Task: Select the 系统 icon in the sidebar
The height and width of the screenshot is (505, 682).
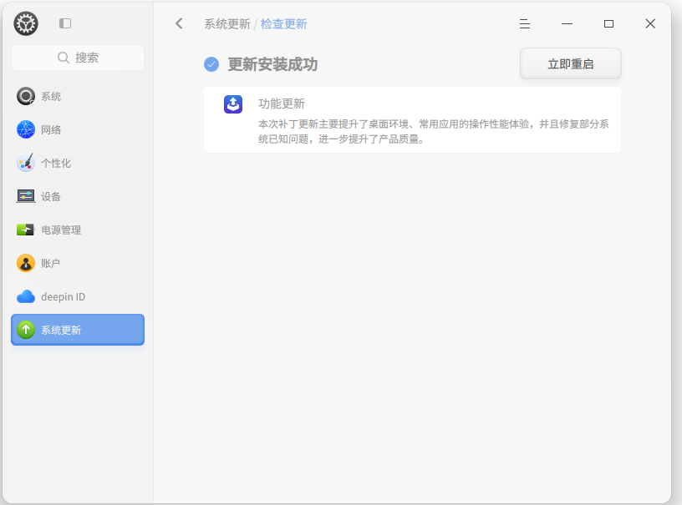Action: (x=26, y=96)
